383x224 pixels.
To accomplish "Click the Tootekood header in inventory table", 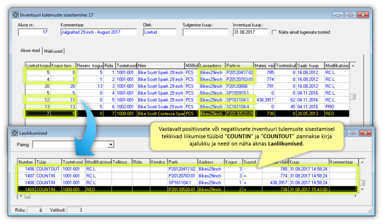I will point(126,66).
